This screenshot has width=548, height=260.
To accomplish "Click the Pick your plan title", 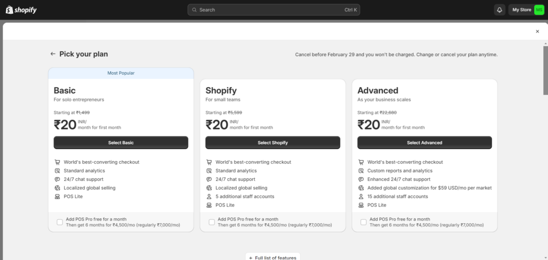I will click(83, 54).
